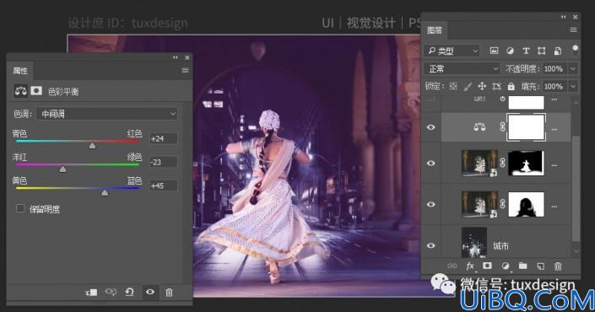Viewport: 595px width, 312px height.
Task: Click the yellow-blue value field +45
Action: tap(163, 186)
